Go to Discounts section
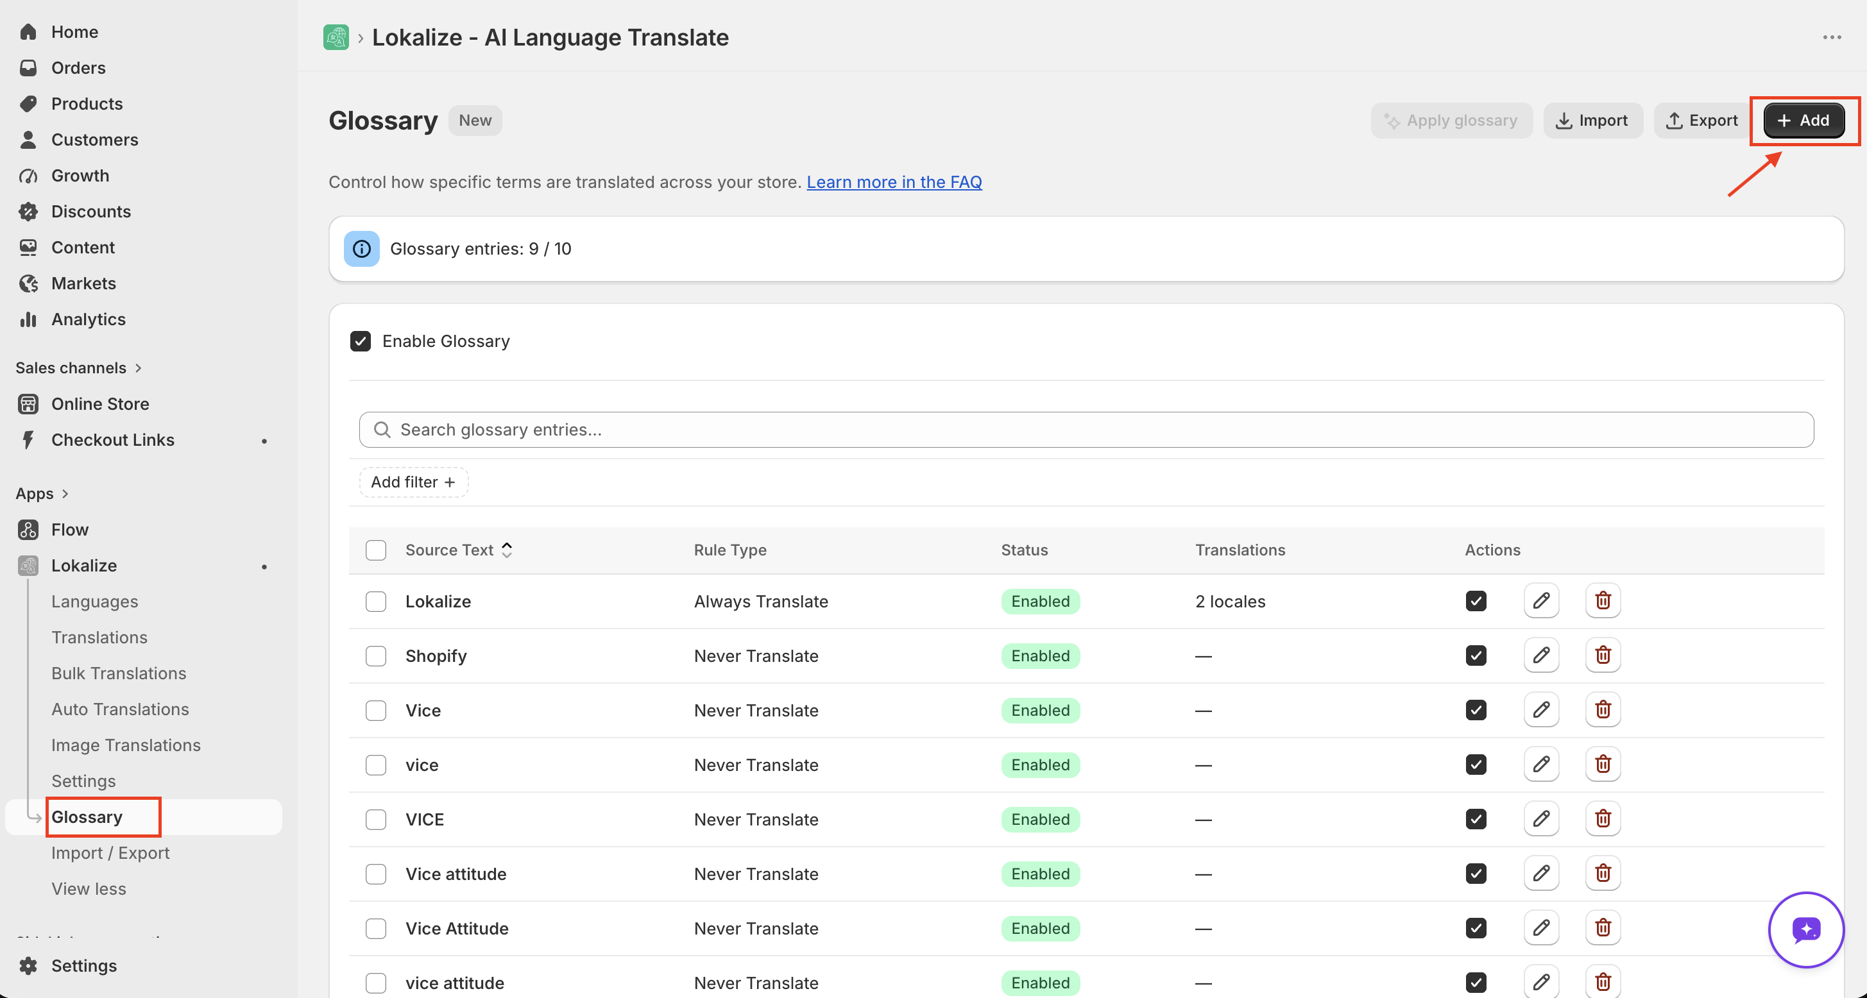The width and height of the screenshot is (1867, 998). pyautogui.click(x=90, y=212)
